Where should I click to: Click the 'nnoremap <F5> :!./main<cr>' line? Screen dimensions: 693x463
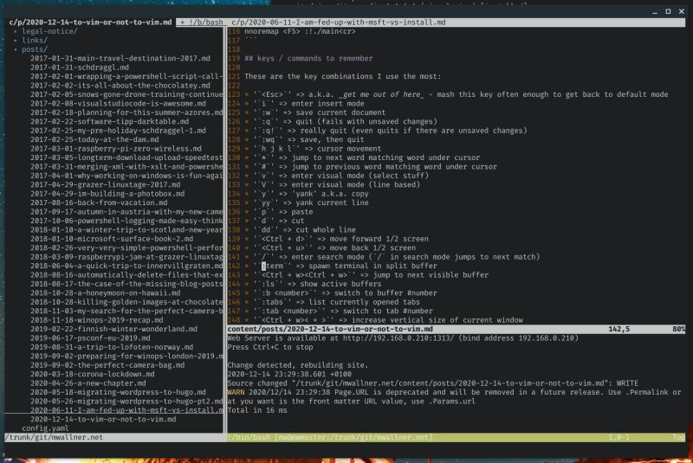300,31
